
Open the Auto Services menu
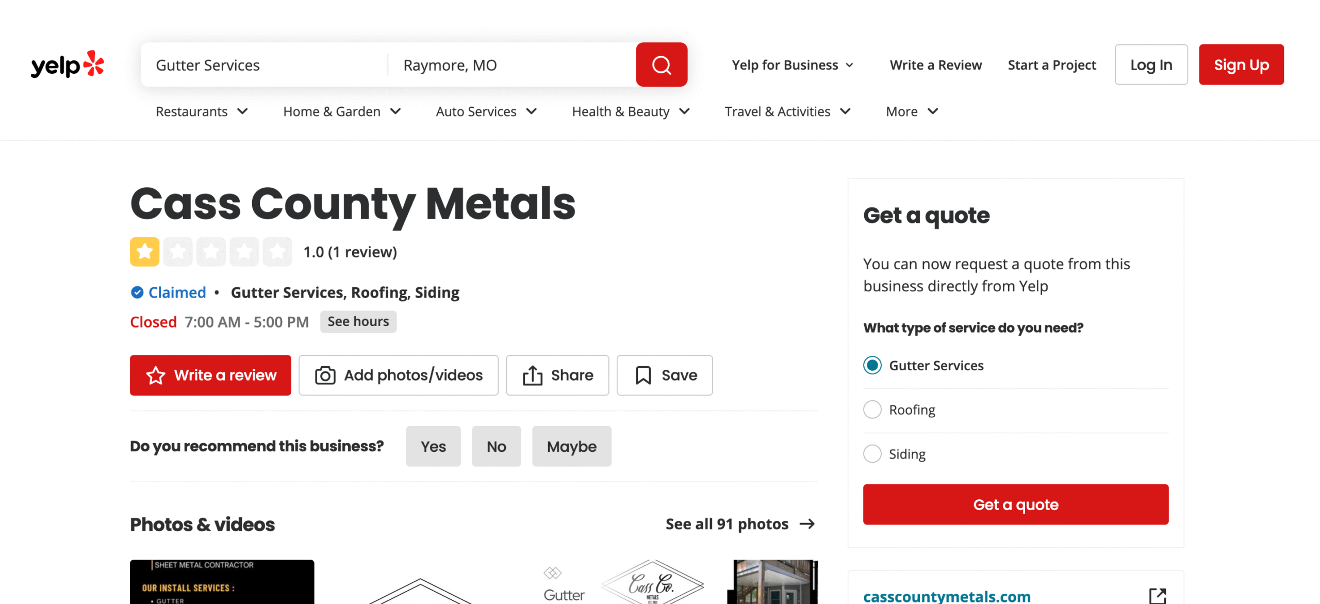[486, 111]
